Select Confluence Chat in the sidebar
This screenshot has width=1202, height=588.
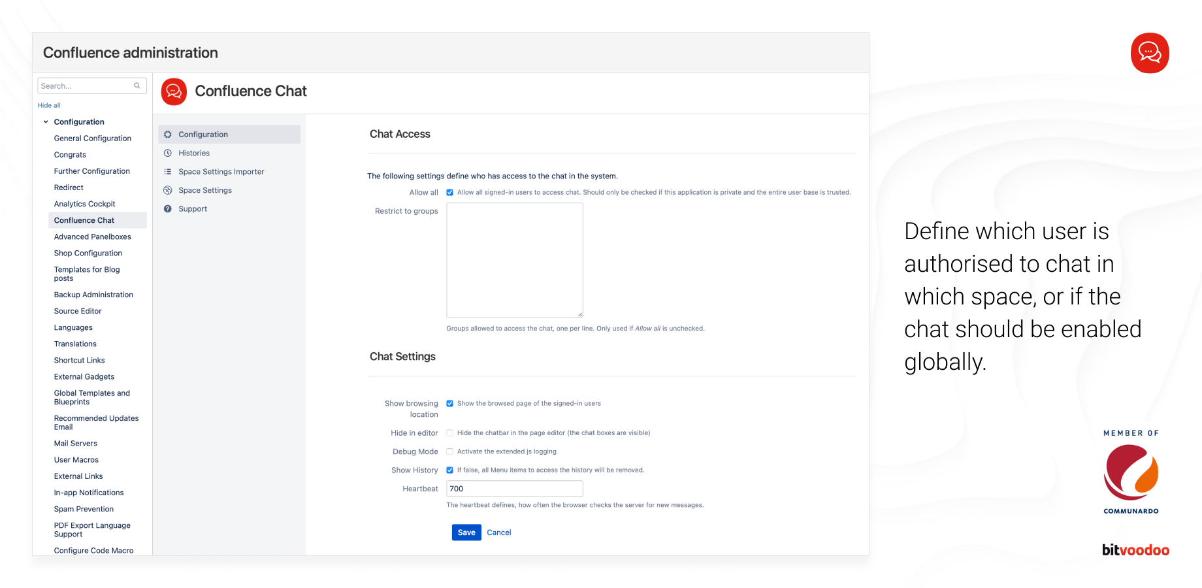coord(97,220)
